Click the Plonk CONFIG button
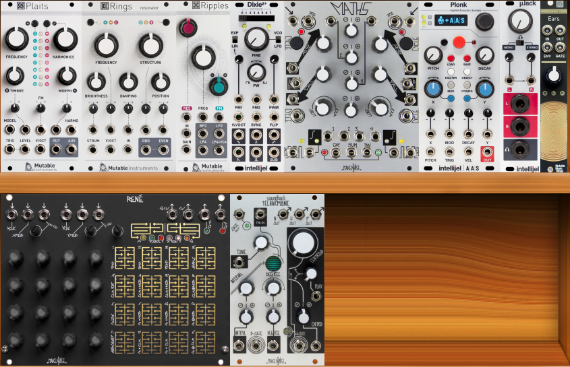This screenshot has height=367, width=570. pos(467,85)
